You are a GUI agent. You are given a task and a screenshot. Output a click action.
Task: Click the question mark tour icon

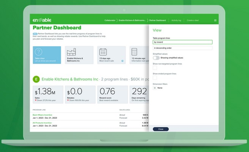[x=38, y=52]
